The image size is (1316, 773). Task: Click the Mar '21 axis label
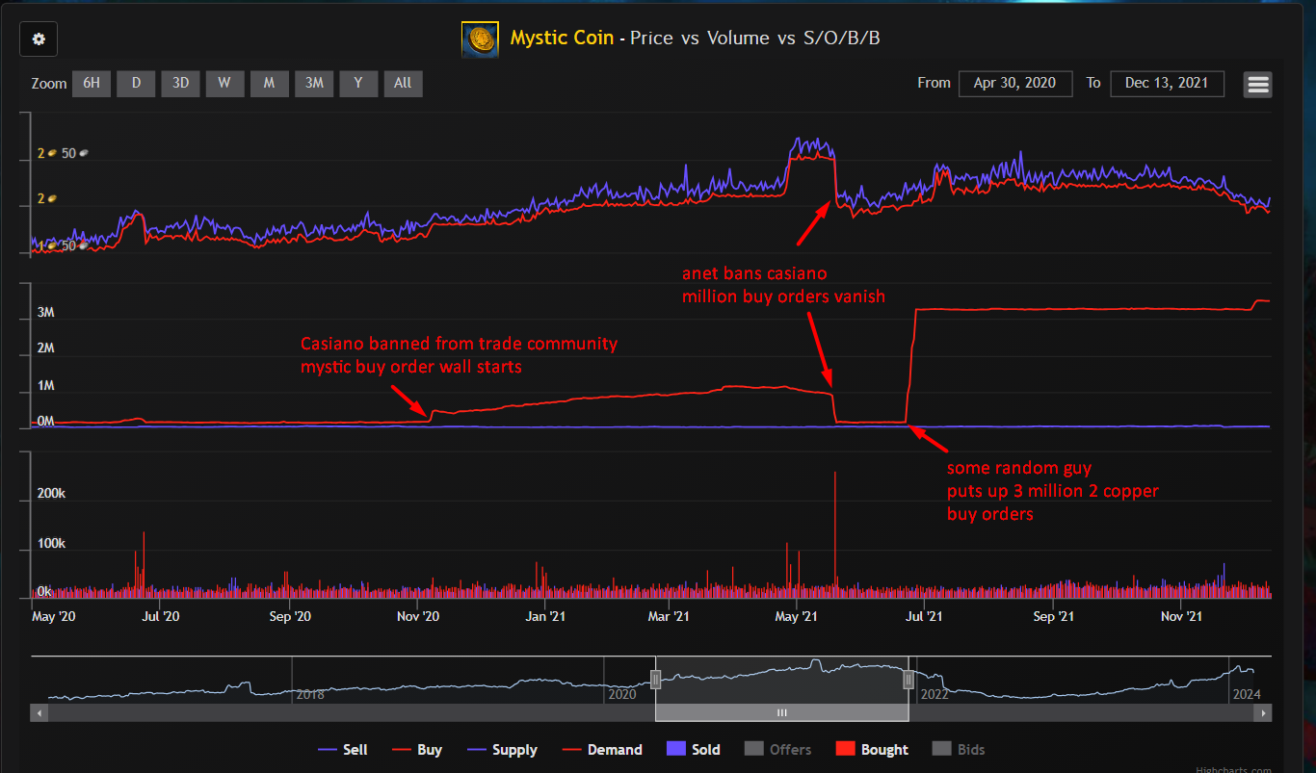[669, 616]
